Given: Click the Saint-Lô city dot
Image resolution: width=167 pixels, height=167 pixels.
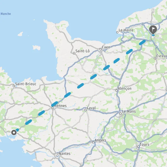Looking at the screenshot, I should pyautogui.click(x=74, y=53).
